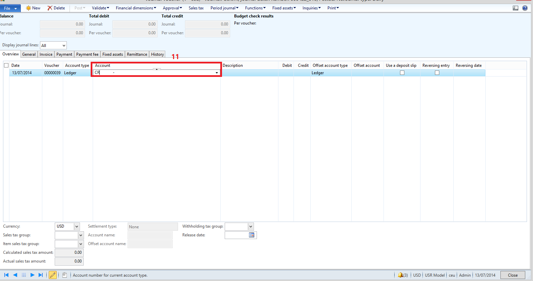
Task: Switch to Invoice tab
Action: click(46, 54)
